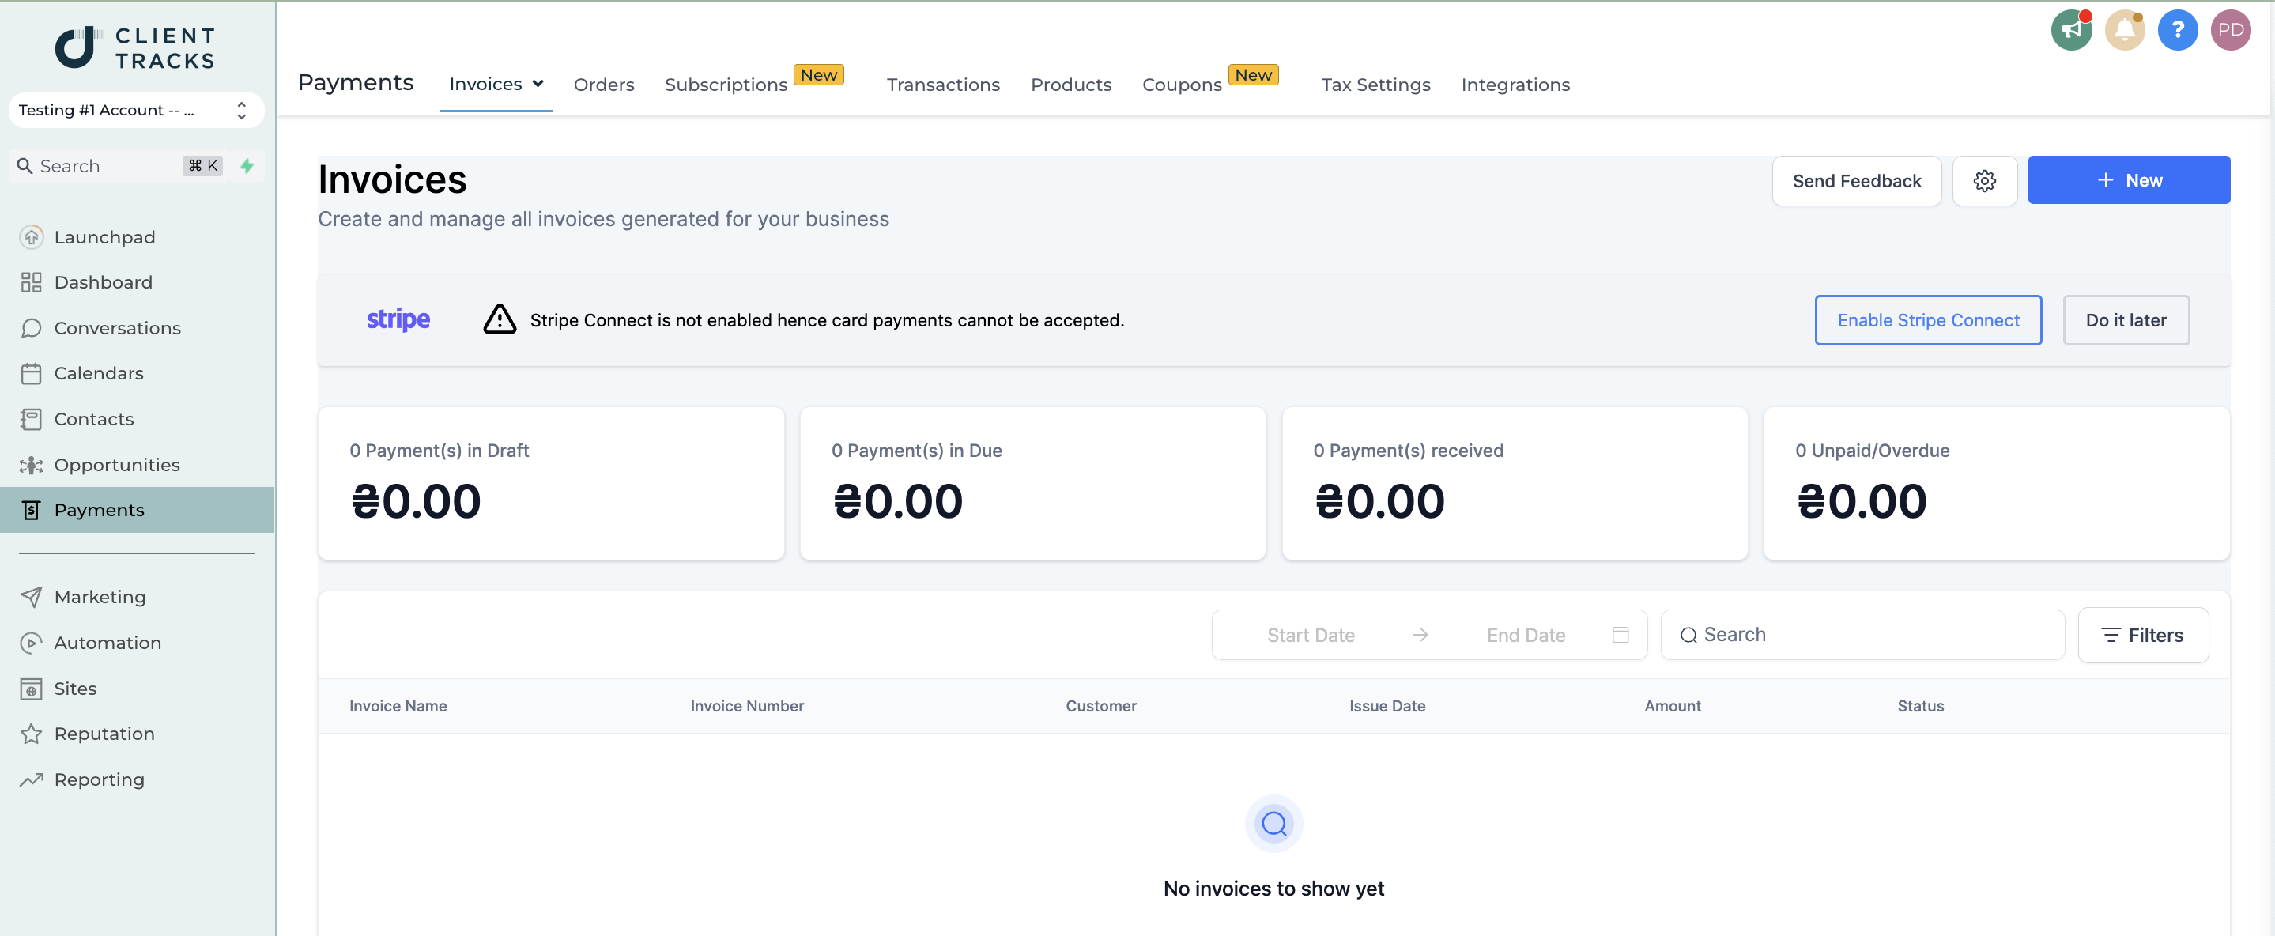Click the Reputation sidebar icon
The image size is (2275, 936).
click(x=29, y=734)
